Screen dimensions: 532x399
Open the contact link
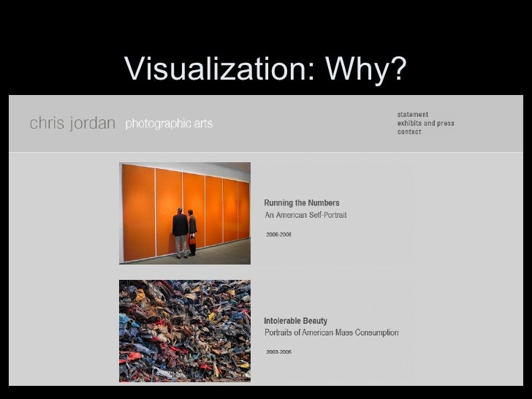point(409,132)
